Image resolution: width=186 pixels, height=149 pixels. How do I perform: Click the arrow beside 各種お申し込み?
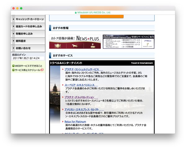click(x=14, y=34)
